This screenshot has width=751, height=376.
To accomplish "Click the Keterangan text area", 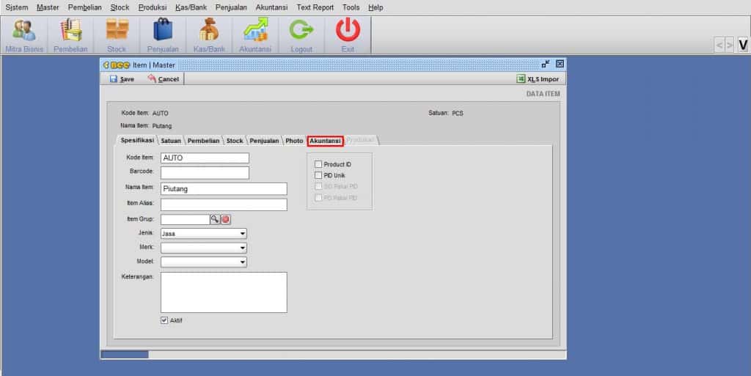I will 224,292.
